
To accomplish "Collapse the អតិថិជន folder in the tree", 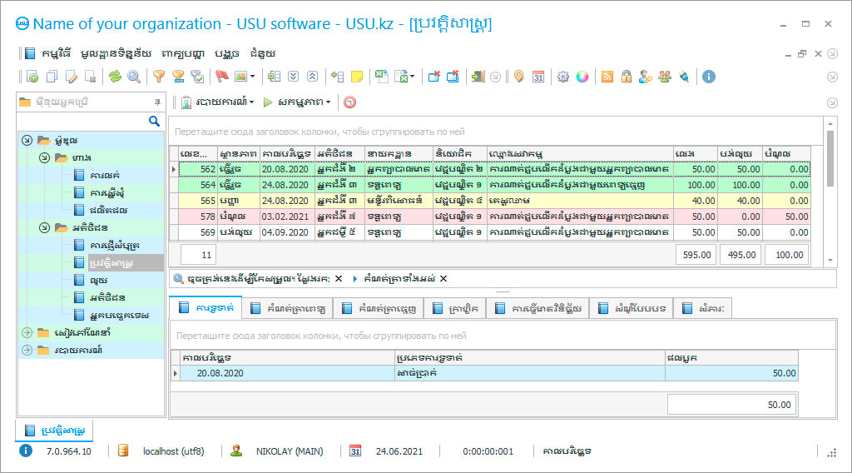I will click(44, 227).
